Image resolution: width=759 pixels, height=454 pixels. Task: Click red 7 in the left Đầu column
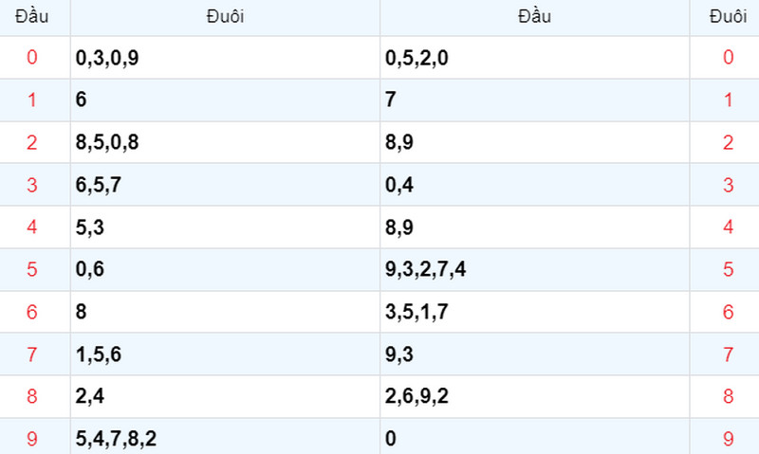32,354
